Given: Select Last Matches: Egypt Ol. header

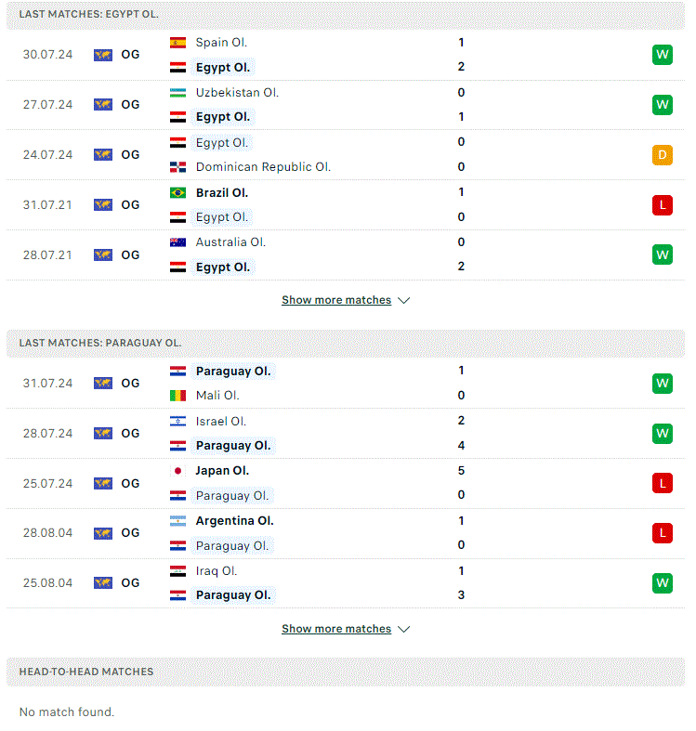Looking at the screenshot, I should point(346,15).
